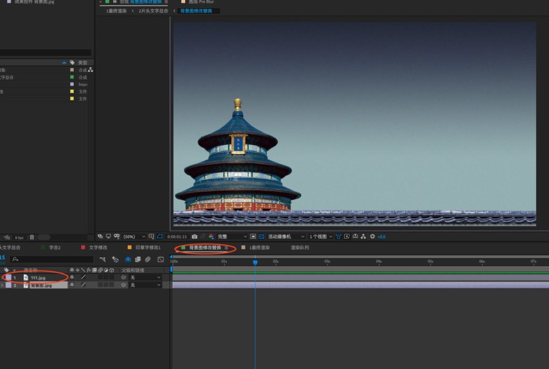Take a snapshot with the camera icon
The image size is (549, 369).
coord(195,237)
